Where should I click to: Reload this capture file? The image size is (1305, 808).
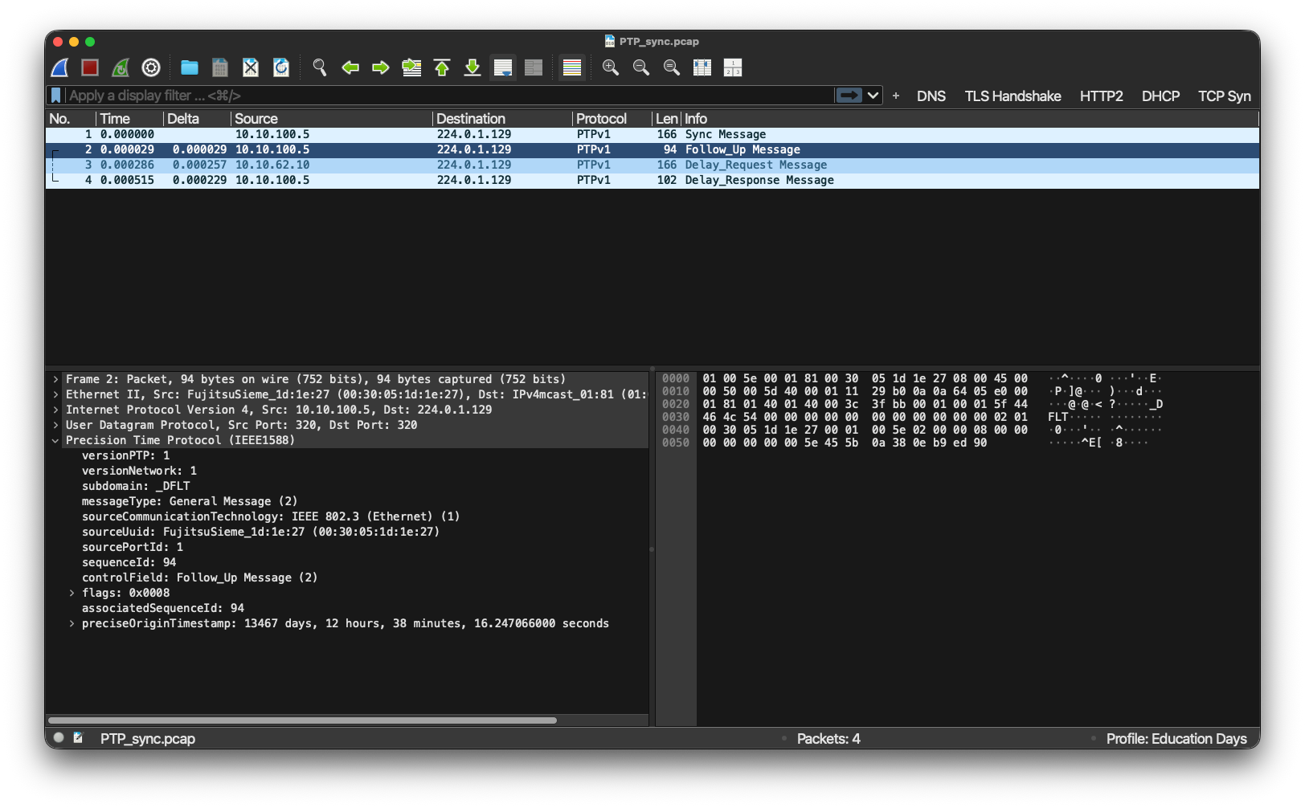click(x=281, y=68)
